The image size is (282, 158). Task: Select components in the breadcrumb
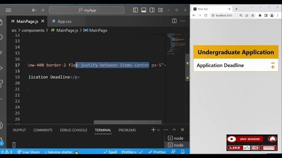point(33,30)
